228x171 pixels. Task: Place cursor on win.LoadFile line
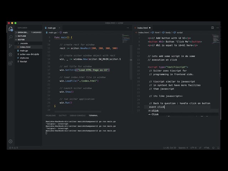(79, 81)
